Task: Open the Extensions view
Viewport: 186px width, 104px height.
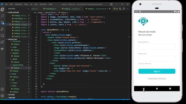Action: [x=2, y=42]
